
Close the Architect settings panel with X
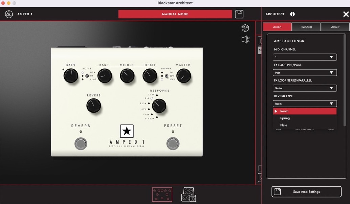click(346, 14)
